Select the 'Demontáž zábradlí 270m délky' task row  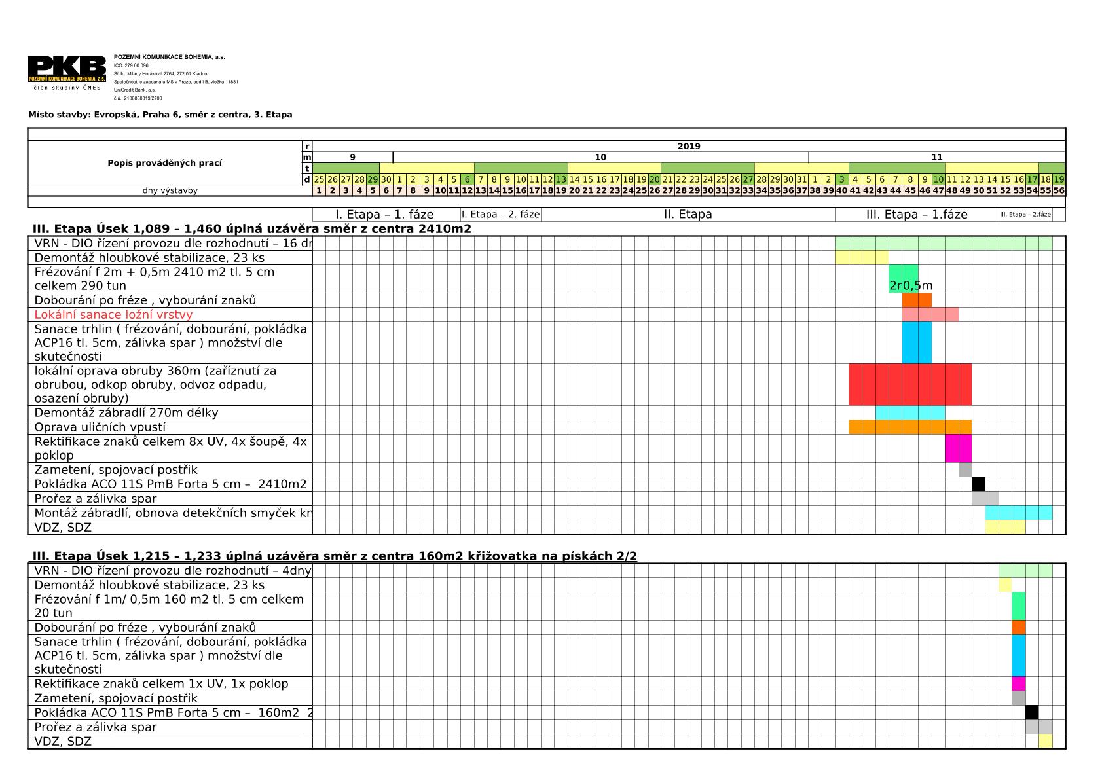[126, 413]
